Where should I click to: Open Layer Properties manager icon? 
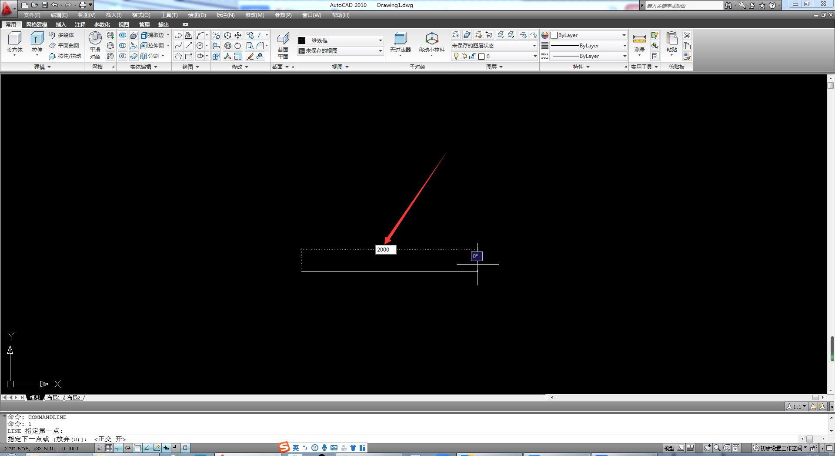tap(456, 35)
